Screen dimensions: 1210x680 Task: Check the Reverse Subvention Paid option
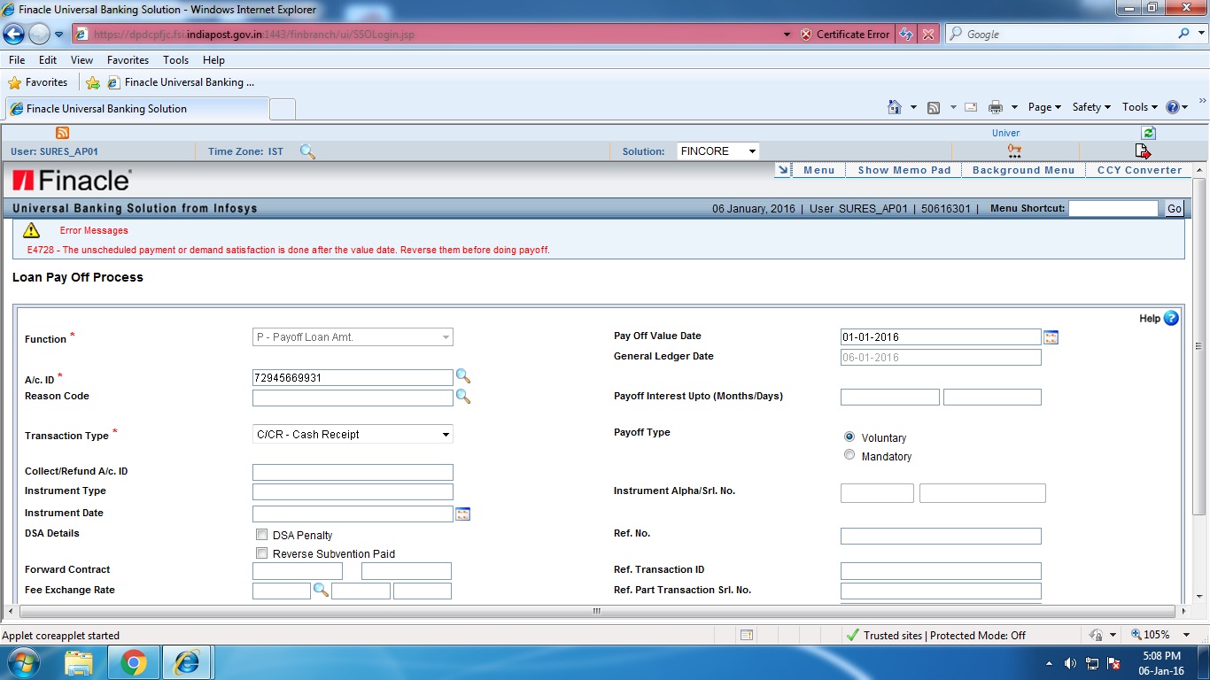[x=262, y=552]
